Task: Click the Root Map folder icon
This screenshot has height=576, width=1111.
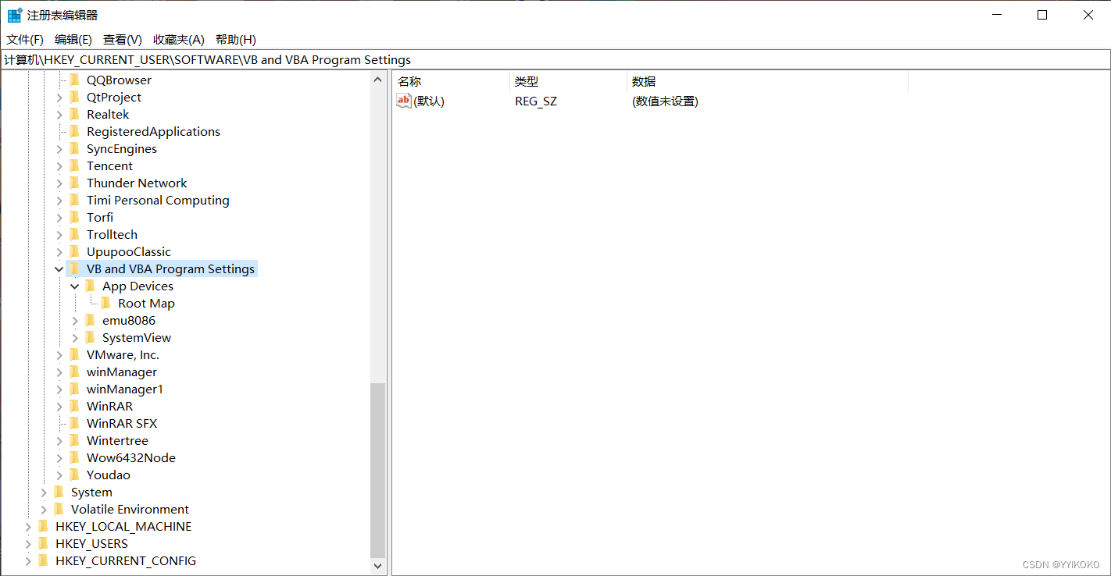Action: coord(106,303)
